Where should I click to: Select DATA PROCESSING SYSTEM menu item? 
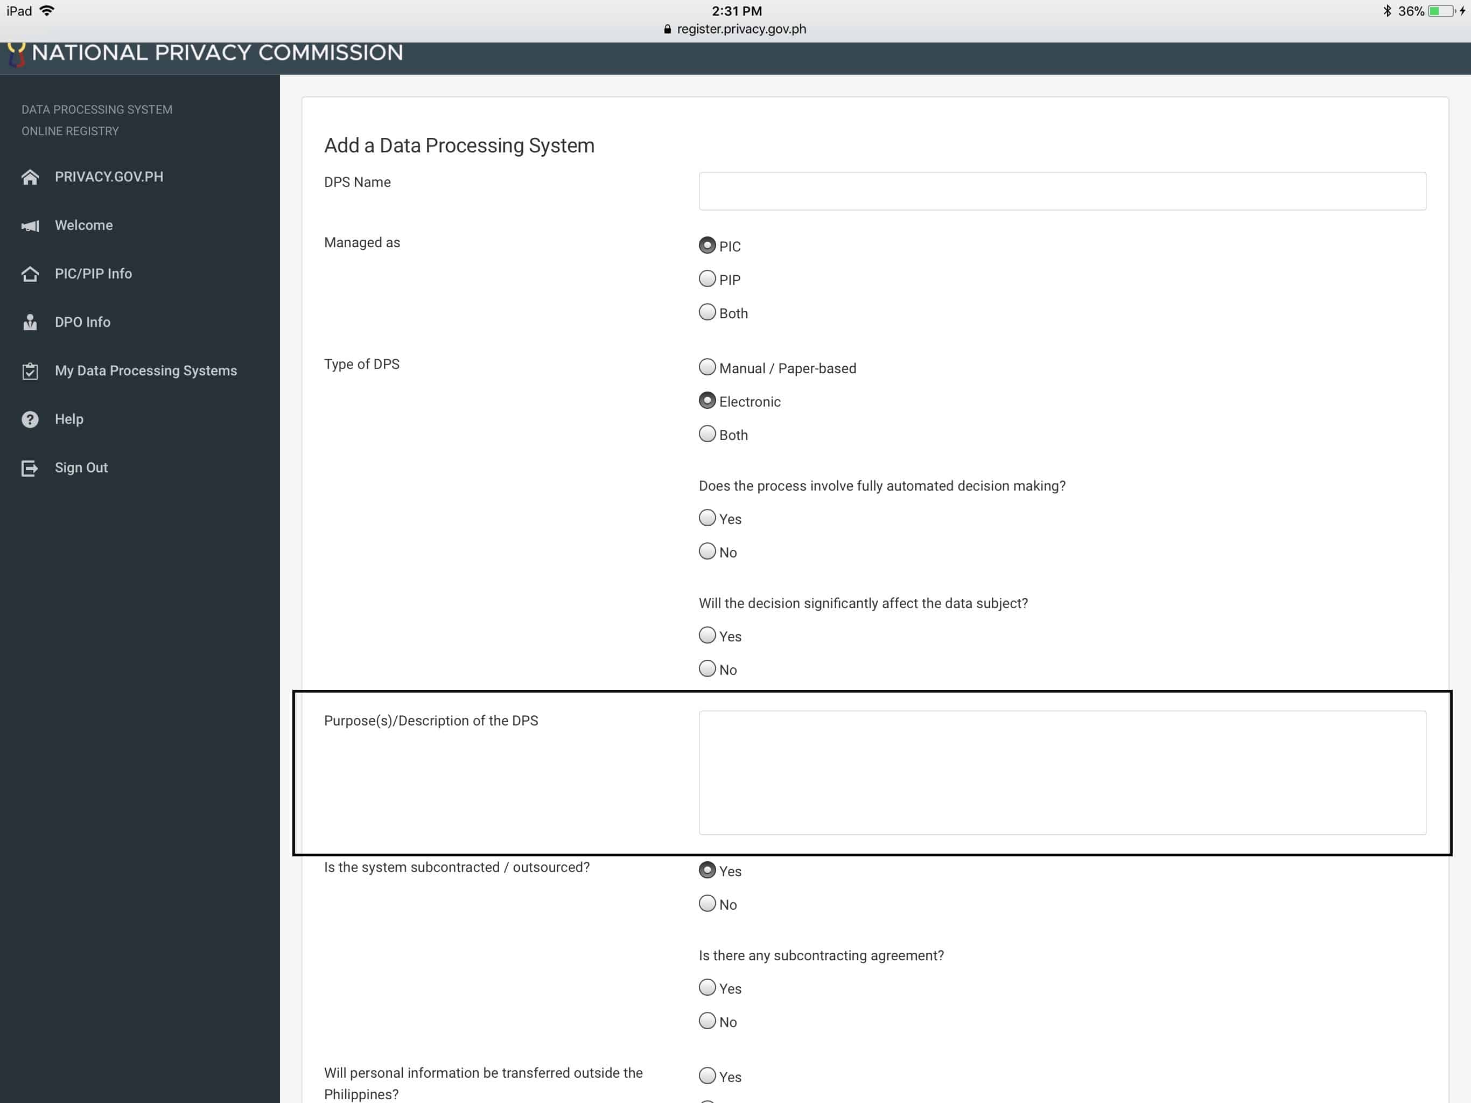pyautogui.click(x=96, y=109)
